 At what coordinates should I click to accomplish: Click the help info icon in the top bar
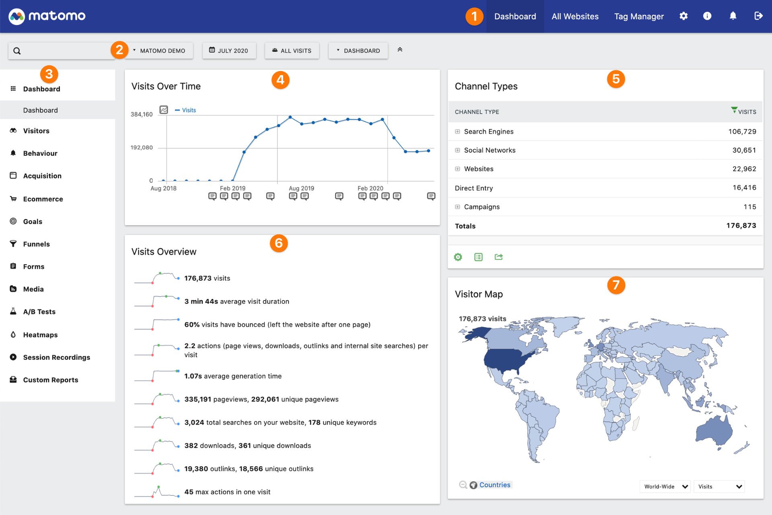coord(708,16)
